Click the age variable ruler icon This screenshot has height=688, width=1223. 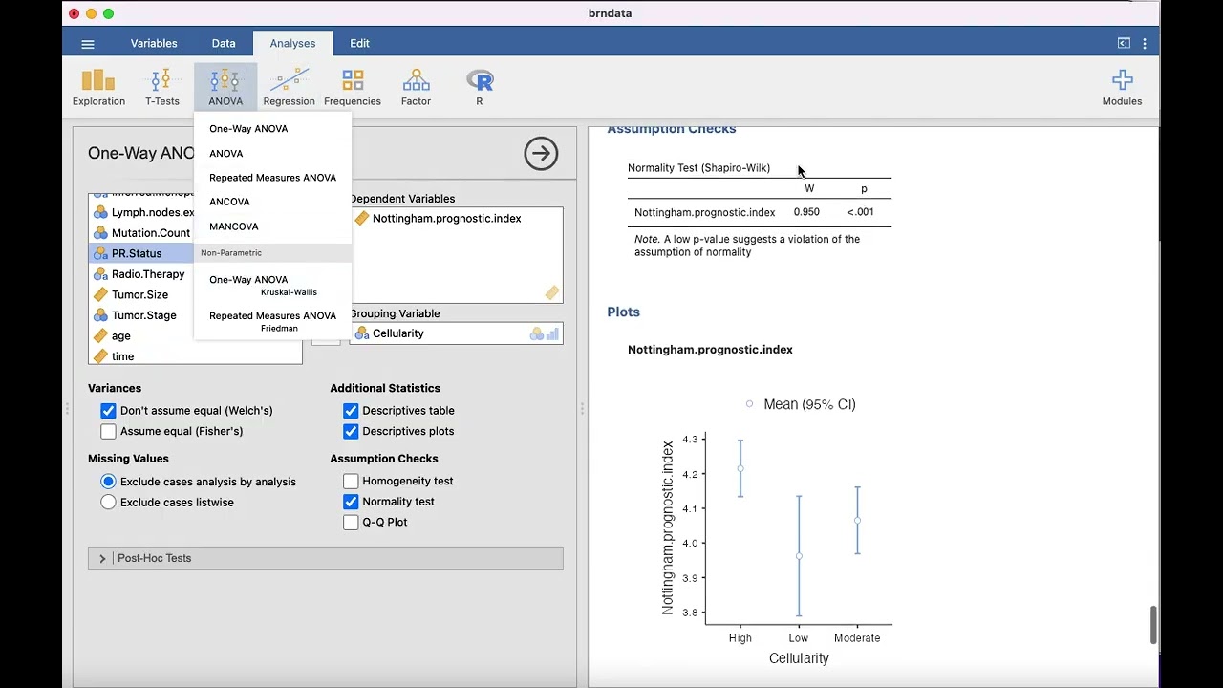pos(100,335)
